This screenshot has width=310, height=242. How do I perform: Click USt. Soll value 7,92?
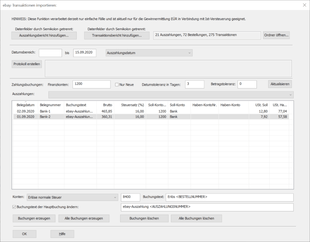264,117
